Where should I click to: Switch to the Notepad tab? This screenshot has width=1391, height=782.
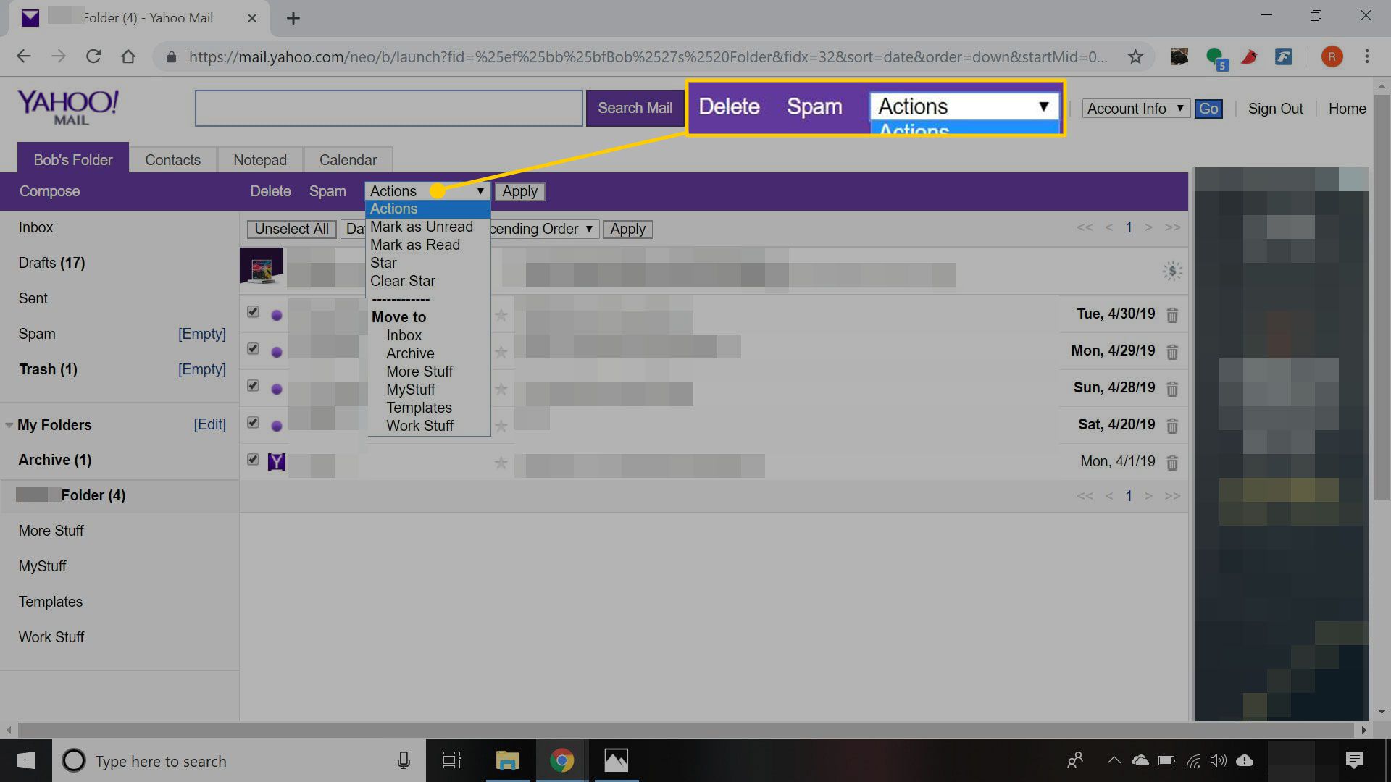pos(260,160)
